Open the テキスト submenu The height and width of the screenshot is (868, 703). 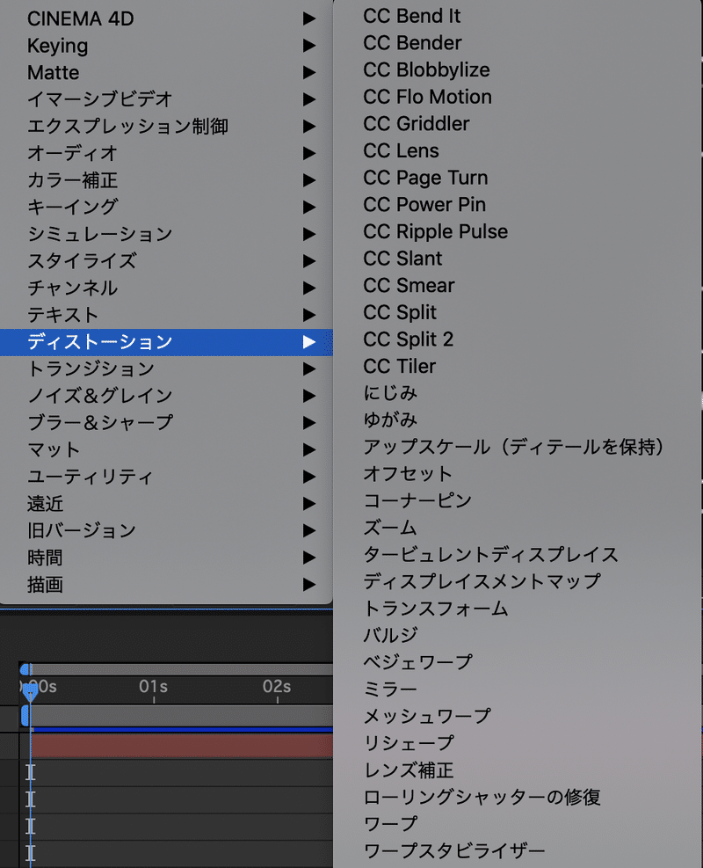tap(166, 315)
